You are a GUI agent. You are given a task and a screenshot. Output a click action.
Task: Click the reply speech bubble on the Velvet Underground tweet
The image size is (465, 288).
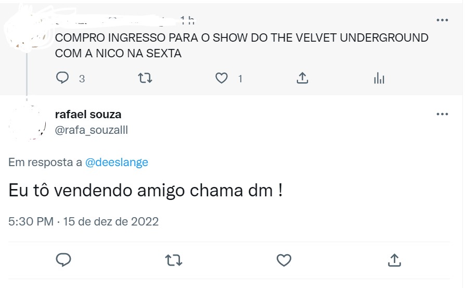pos(62,78)
